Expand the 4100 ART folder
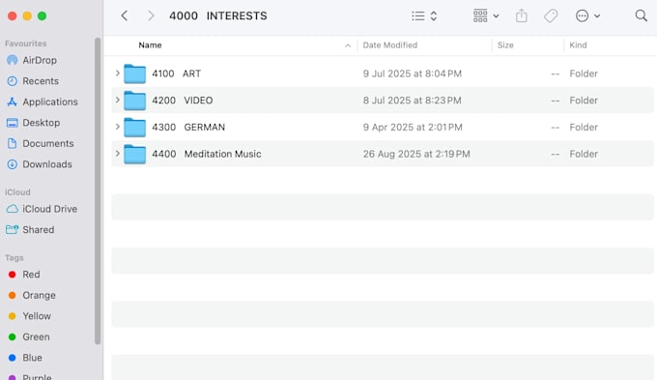 (x=117, y=73)
